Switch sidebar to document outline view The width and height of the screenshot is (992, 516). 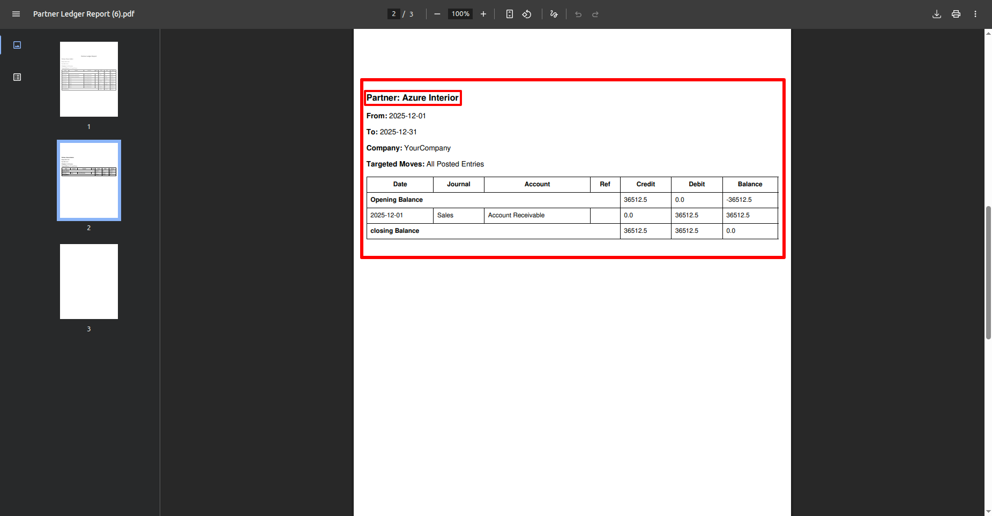[17, 77]
